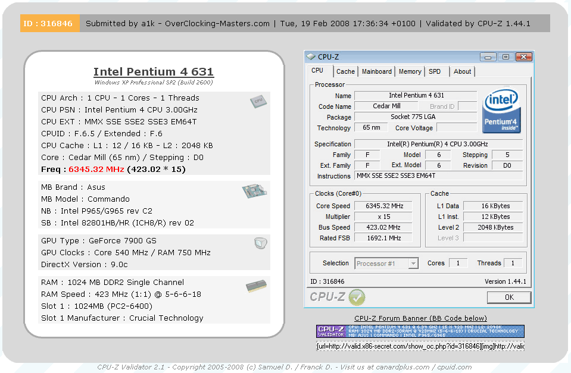Select the BB code URL text field
571x373 pixels.
click(420, 346)
